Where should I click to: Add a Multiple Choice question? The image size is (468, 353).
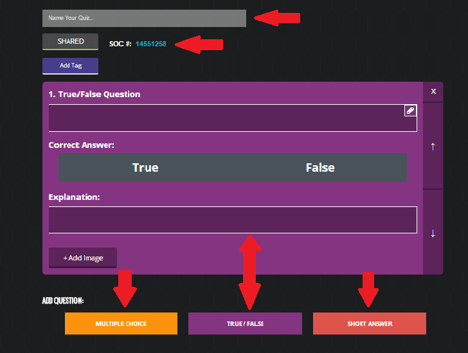pyautogui.click(x=121, y=323)
